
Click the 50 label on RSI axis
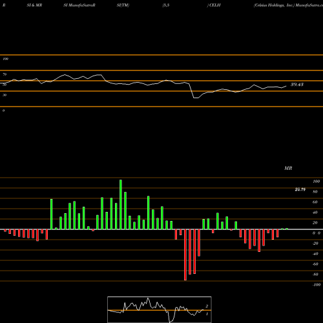(x=5, y=85)
